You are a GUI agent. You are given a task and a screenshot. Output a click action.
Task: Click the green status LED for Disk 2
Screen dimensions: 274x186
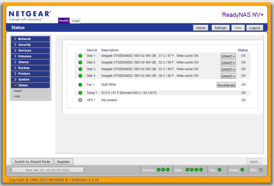click(80, 62)
